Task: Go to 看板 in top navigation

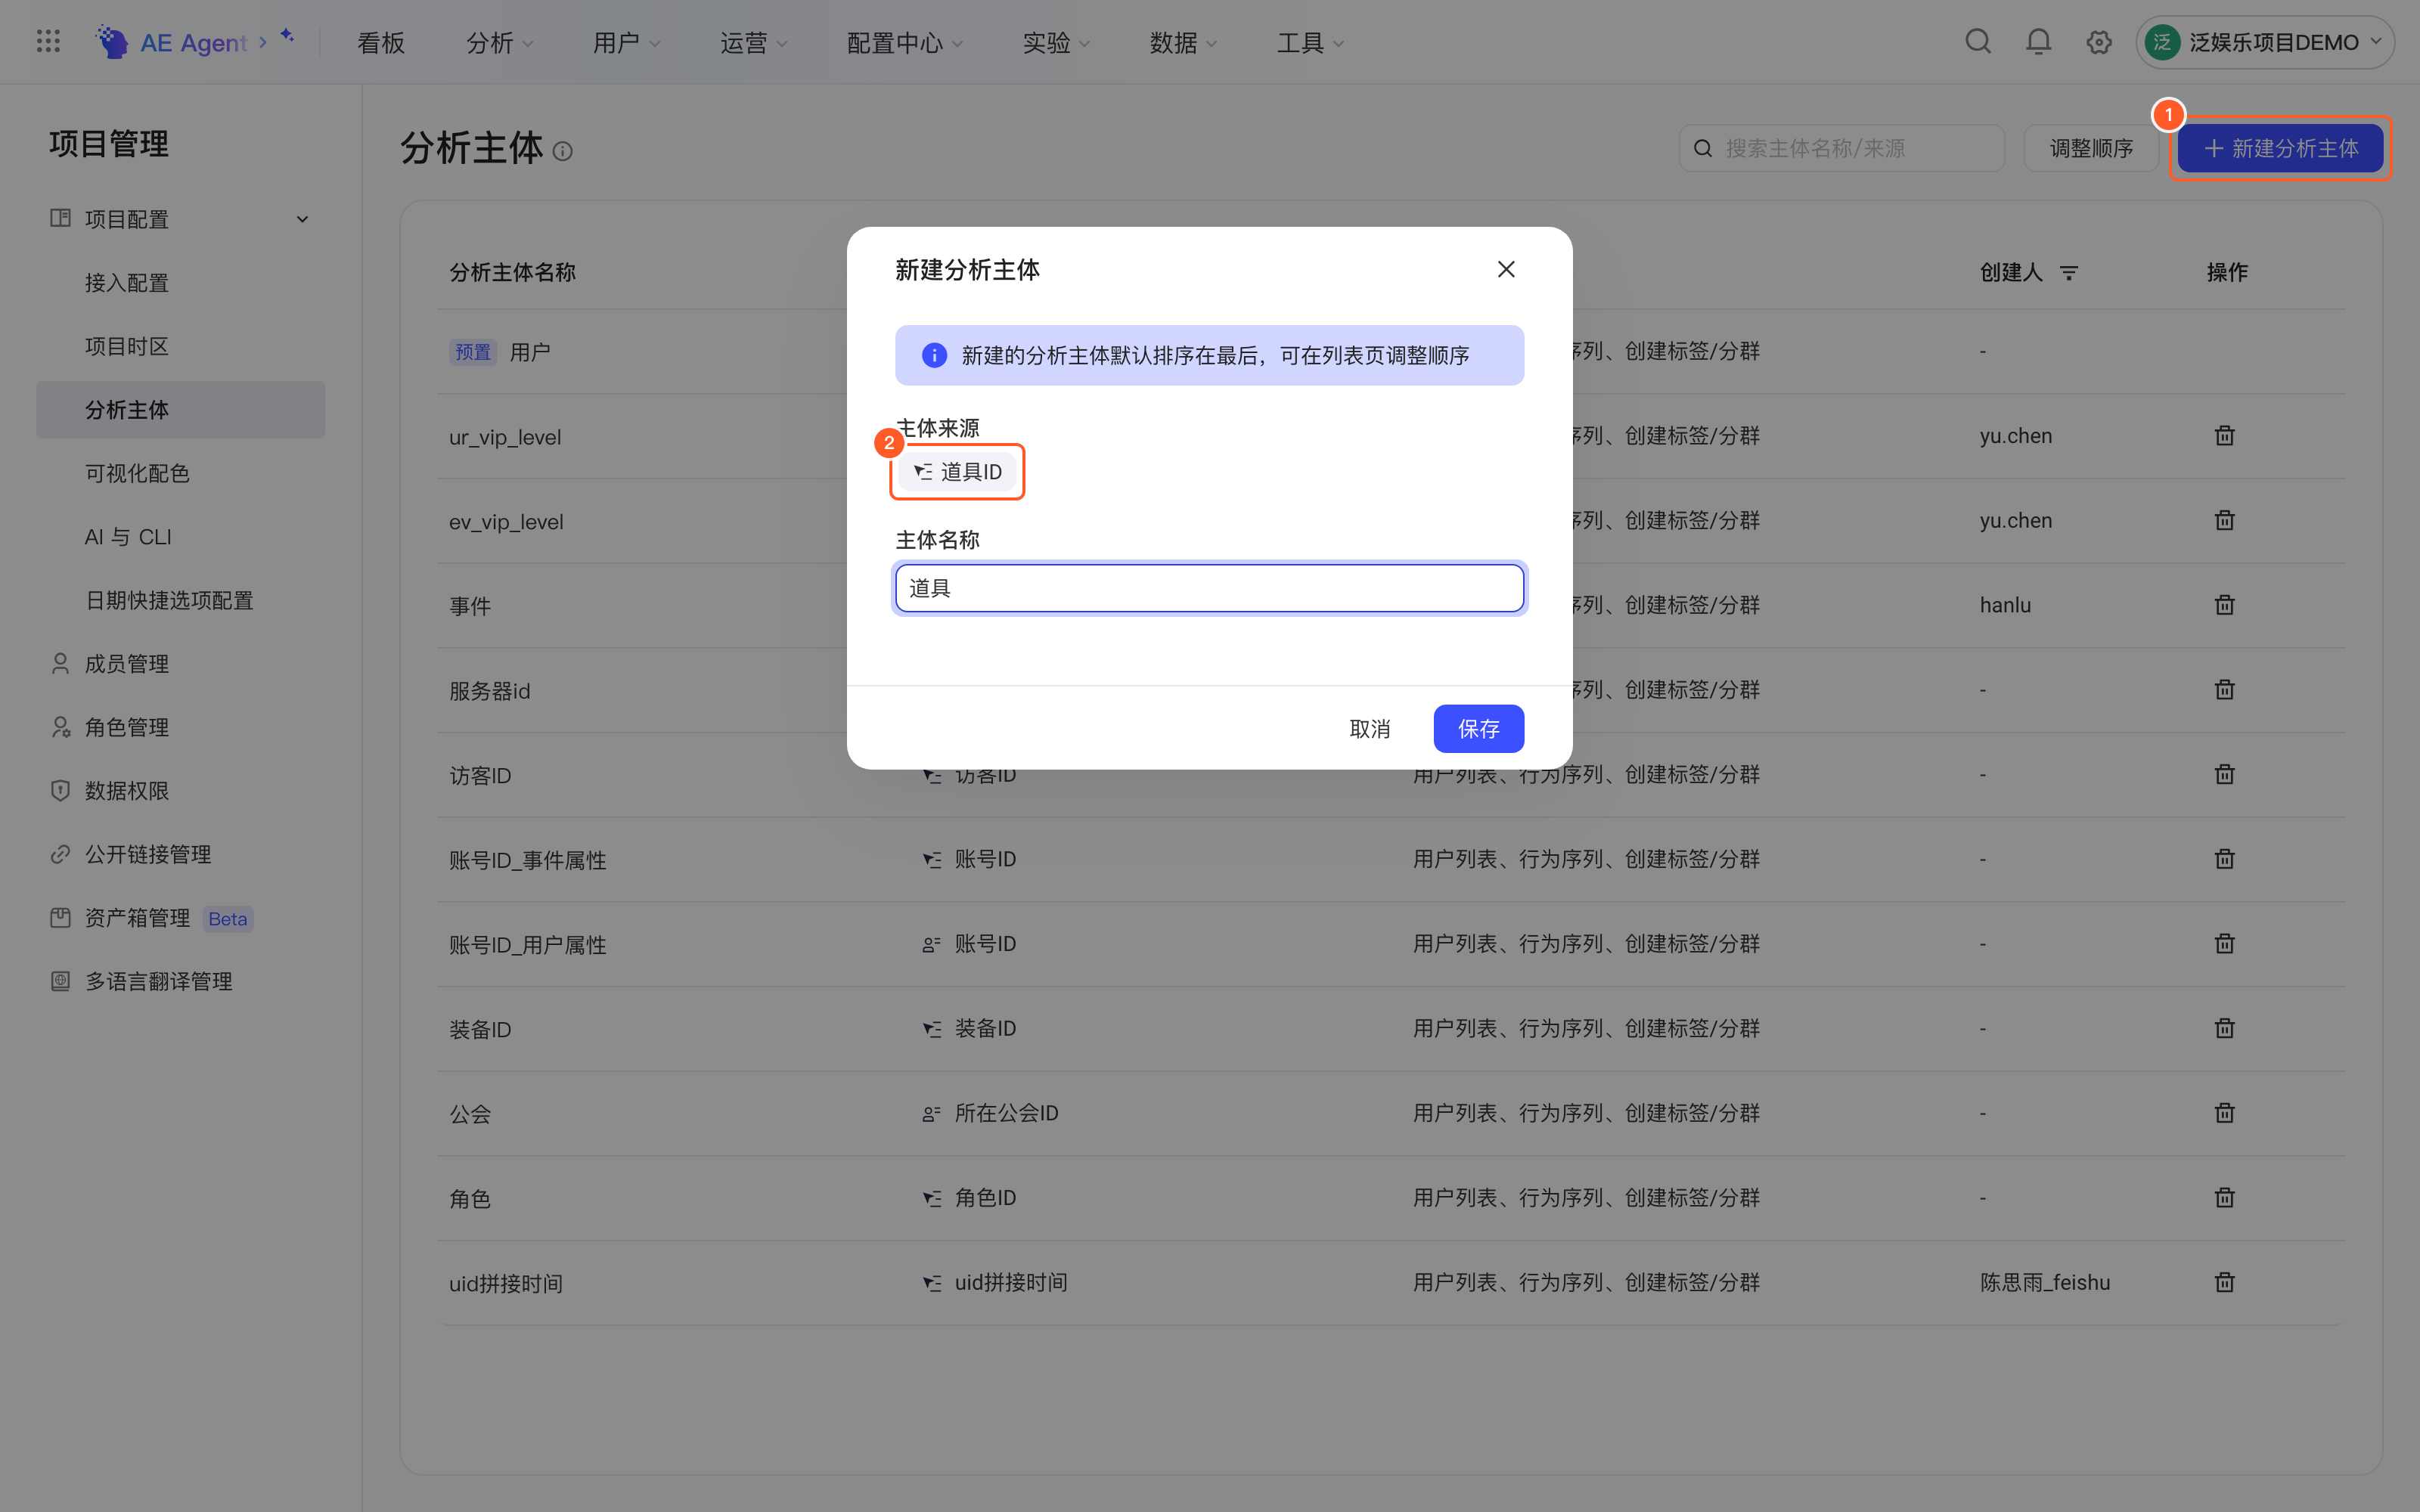Action: click(x=381, y=43)
